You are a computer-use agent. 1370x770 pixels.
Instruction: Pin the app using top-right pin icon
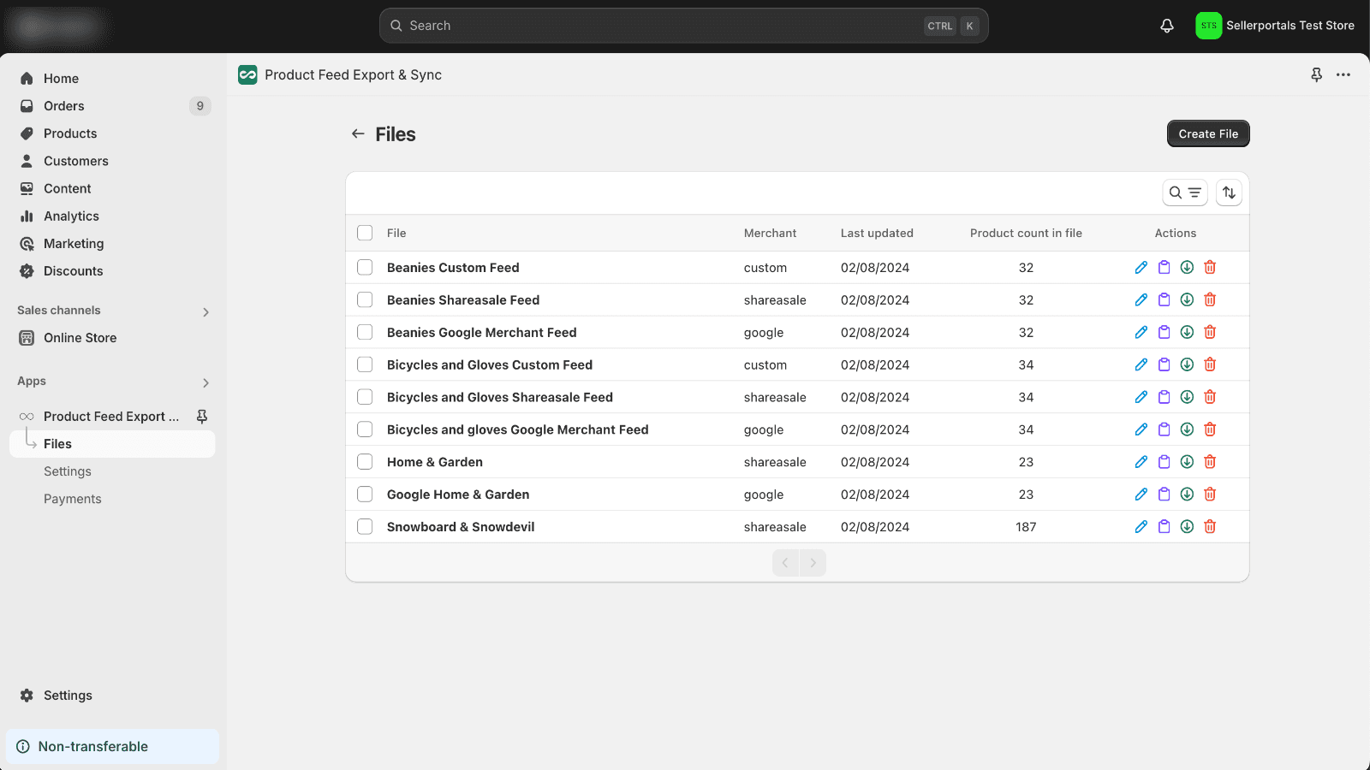[x=1316, y=75]
